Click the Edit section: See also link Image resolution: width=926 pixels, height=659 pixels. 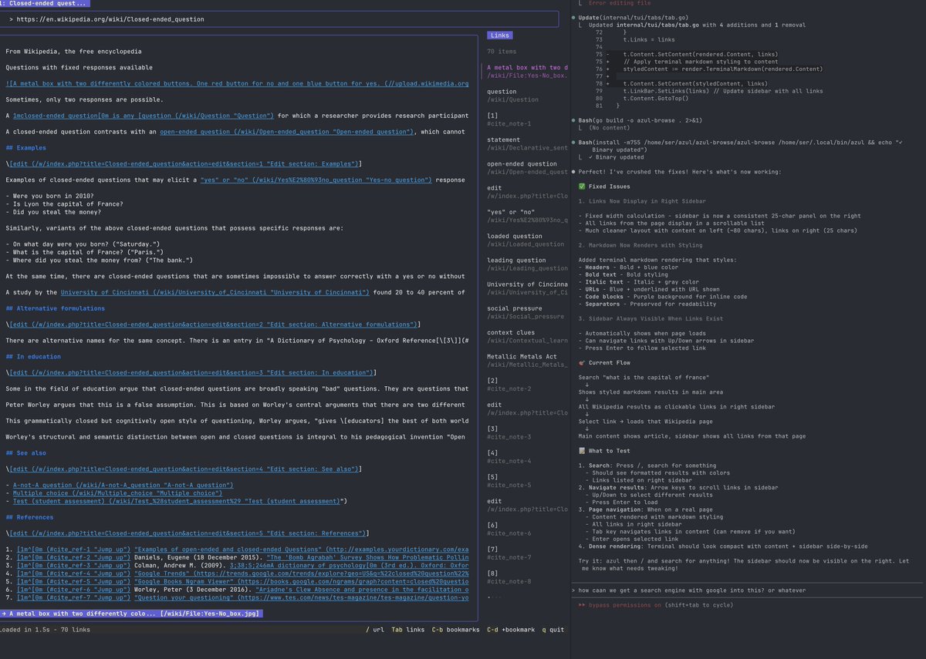tap(184, 469)
